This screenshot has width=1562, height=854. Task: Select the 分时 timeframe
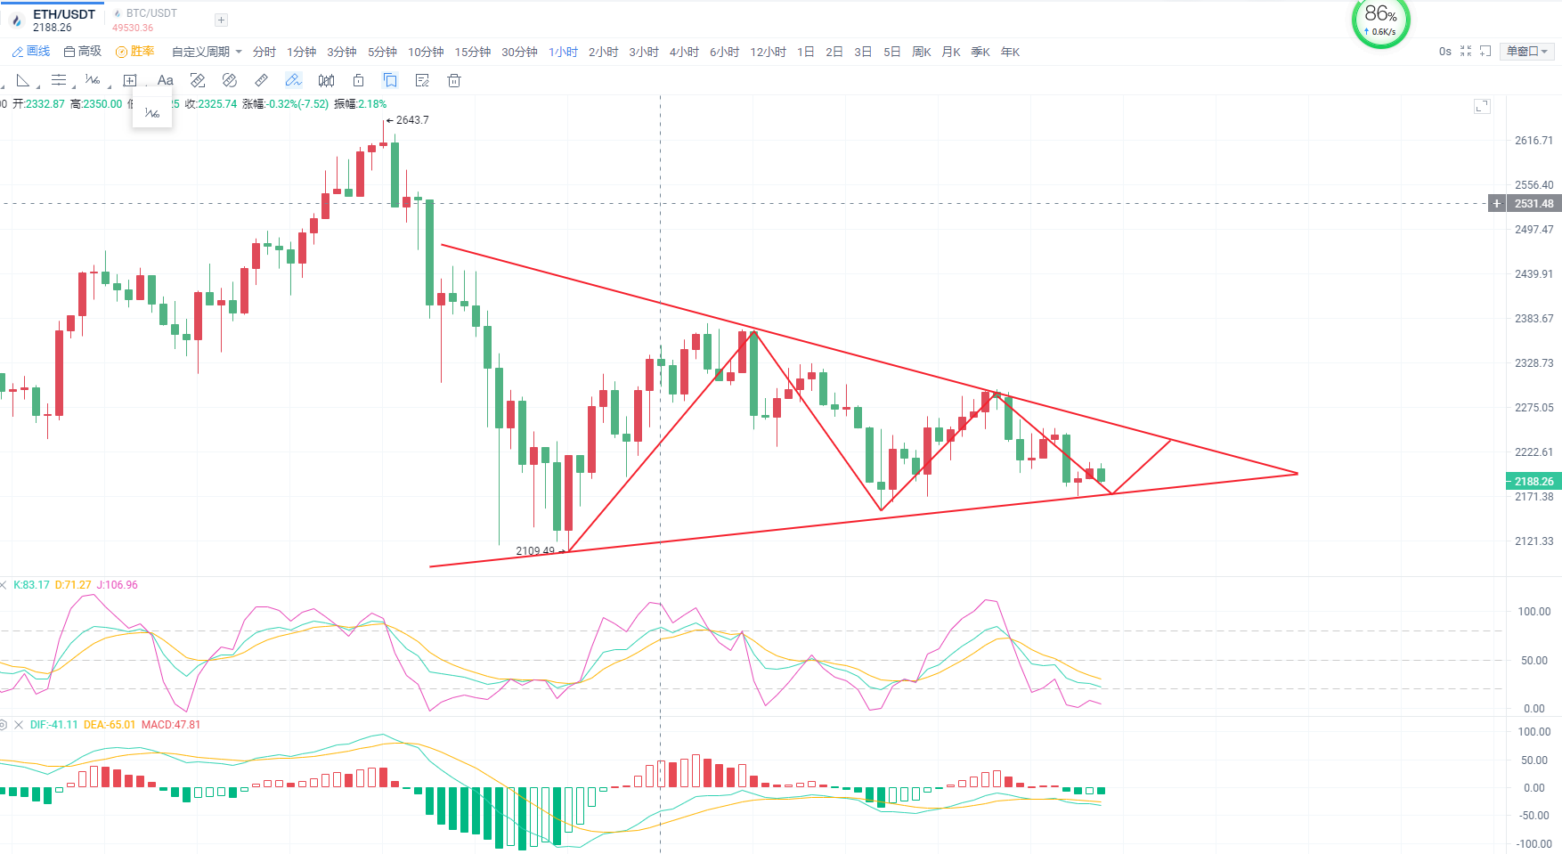click(x=264, y=52)
